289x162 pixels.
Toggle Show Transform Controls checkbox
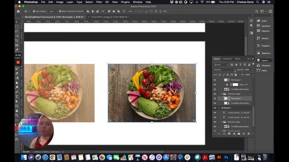coord(60,11)
